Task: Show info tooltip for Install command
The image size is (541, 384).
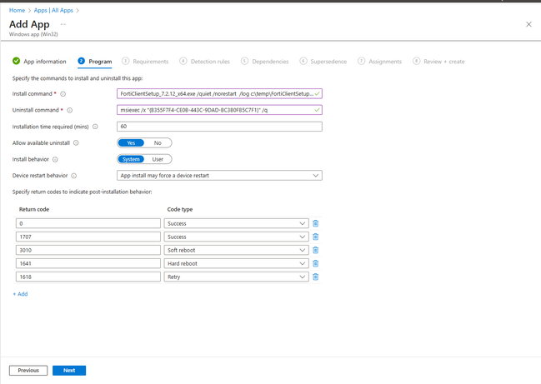Action: 63,94
